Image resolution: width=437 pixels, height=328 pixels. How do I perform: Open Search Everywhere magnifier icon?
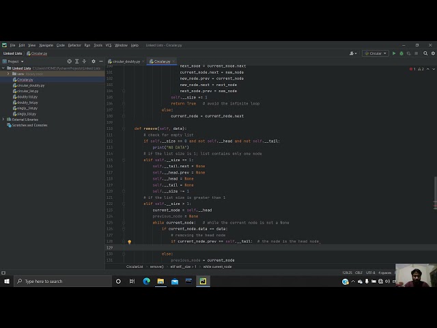tap(425, 53)
